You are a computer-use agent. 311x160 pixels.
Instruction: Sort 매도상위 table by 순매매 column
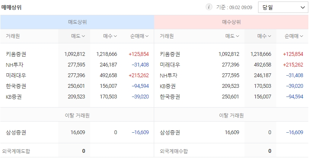(139, 36)
